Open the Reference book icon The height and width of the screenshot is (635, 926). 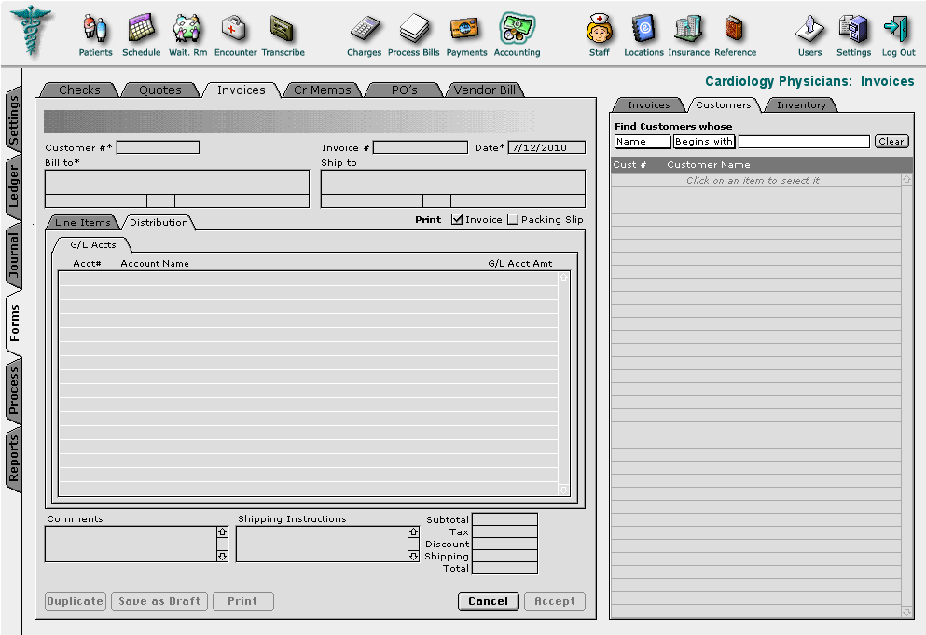coord(735,29)
